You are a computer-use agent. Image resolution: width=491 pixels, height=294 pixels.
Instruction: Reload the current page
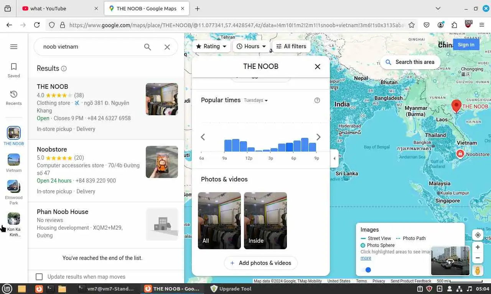point(37,25)
